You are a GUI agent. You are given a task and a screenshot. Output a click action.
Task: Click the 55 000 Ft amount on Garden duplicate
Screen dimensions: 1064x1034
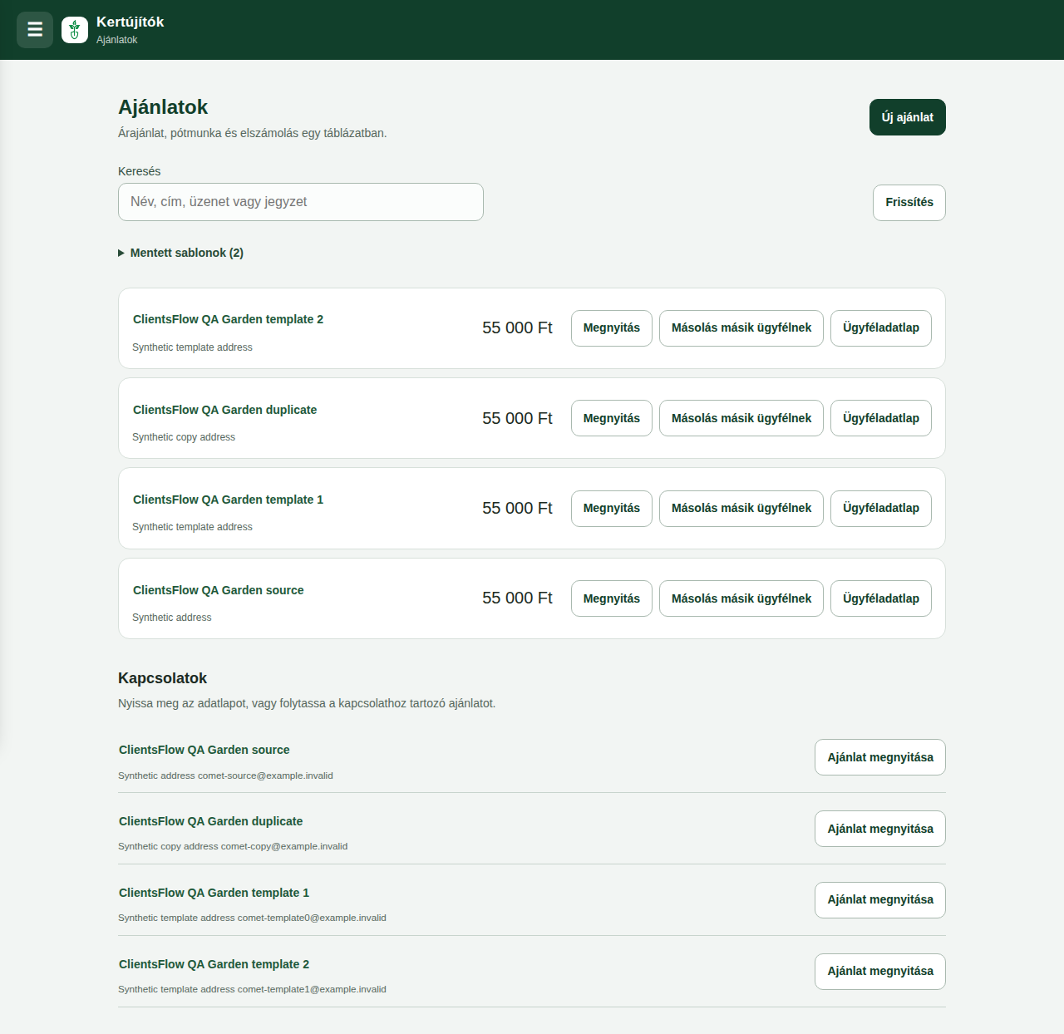pyautogui.click(x=517, y=418)
